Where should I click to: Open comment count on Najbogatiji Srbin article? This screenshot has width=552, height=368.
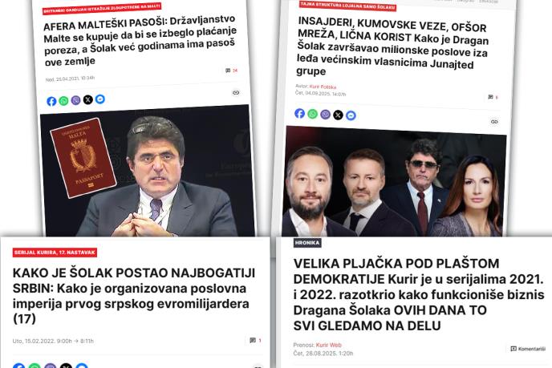click(x=256, y=340)
